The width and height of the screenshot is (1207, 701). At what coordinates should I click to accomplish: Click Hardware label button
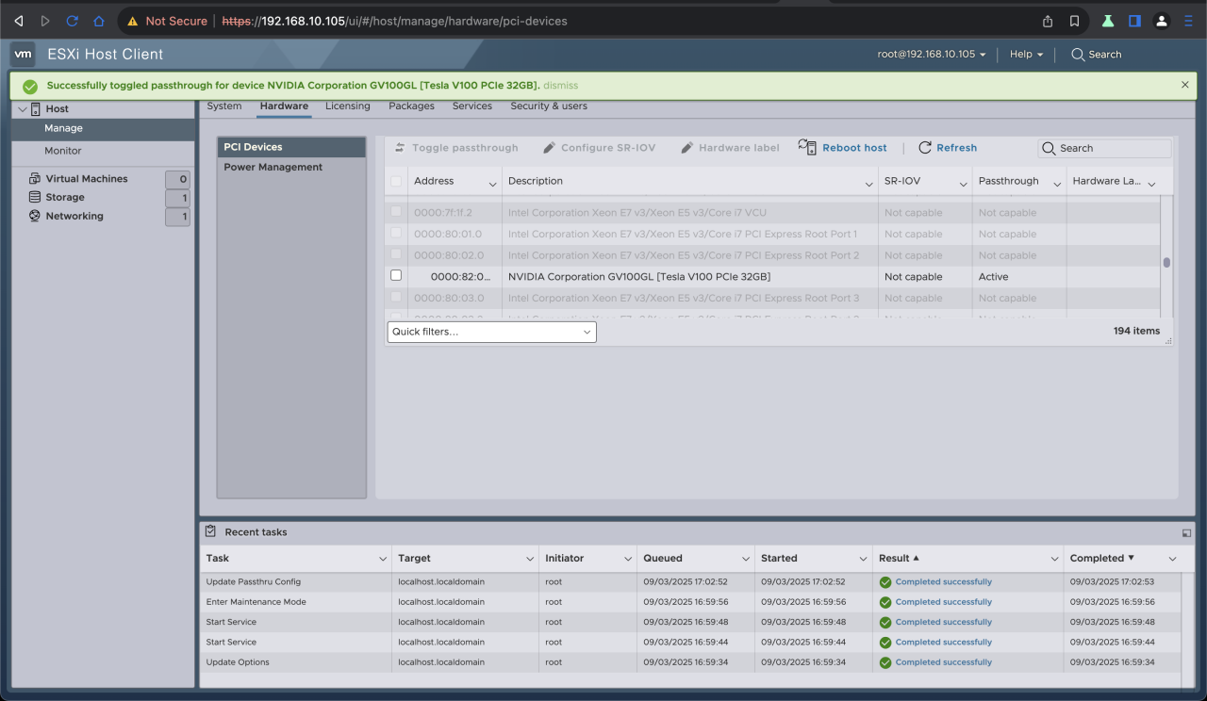(730, 148)
